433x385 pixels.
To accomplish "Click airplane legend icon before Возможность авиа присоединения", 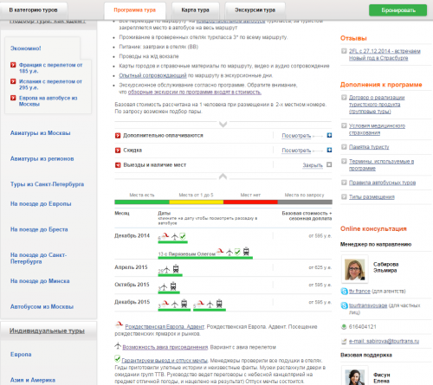I will 118,345.
